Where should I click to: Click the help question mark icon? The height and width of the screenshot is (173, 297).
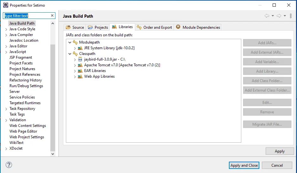point(9,165)
